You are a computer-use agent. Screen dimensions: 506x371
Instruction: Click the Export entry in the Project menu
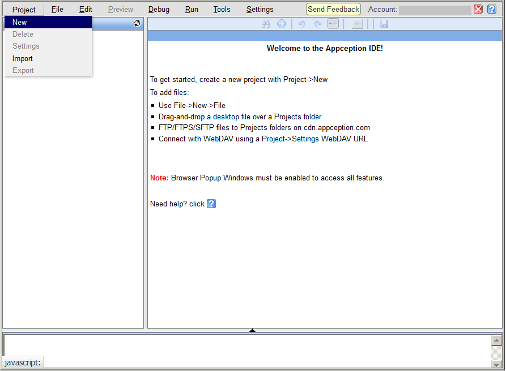coord(48,71)
